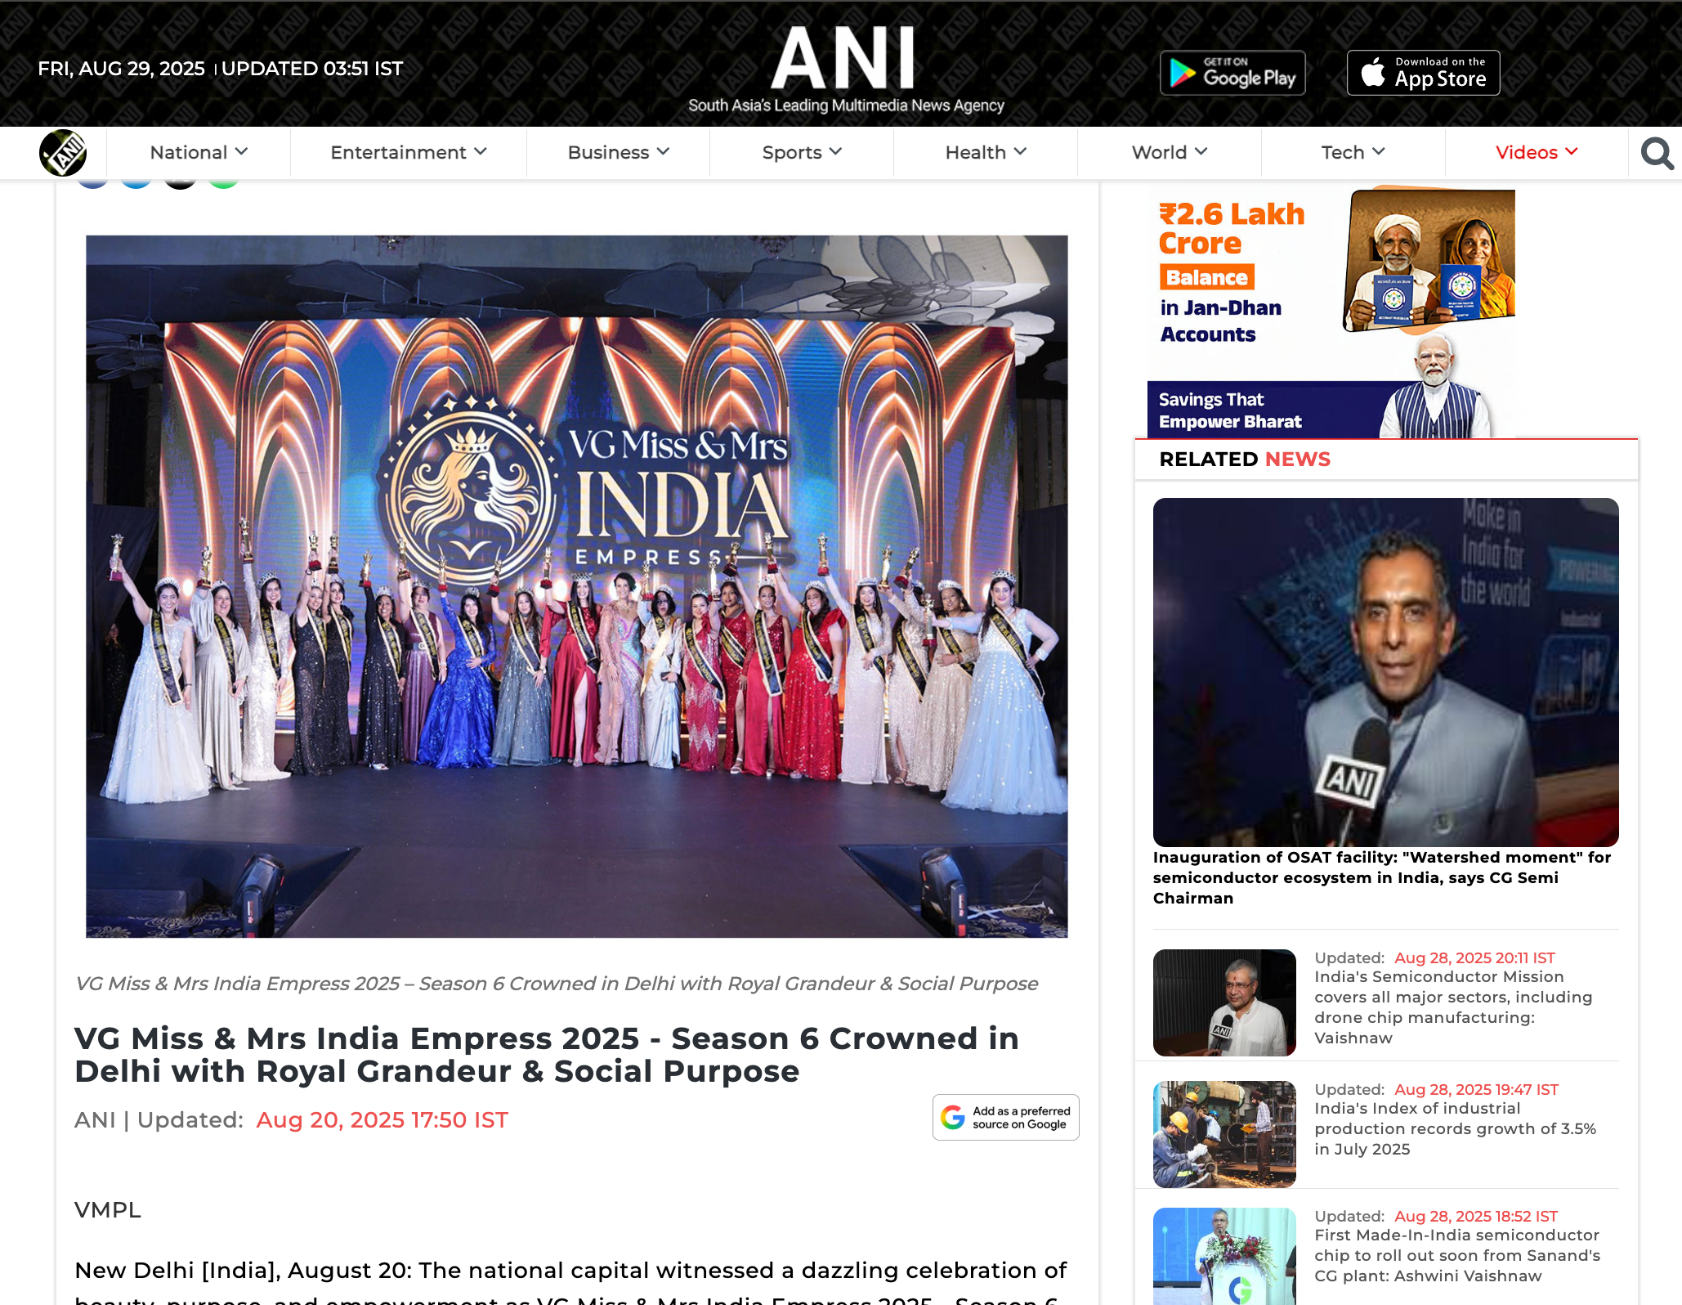Image resolution: width=1682 pixels, height=1305 pixels.
Task: Click the search magnifier icon
Action: (1657, 153)
